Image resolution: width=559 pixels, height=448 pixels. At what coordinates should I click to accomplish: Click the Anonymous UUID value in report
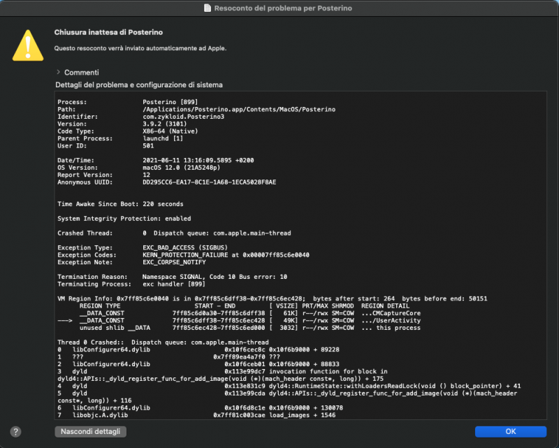click(209, 182)
